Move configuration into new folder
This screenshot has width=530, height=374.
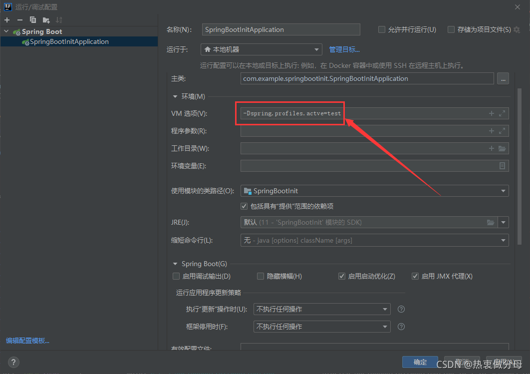(46, 20)
